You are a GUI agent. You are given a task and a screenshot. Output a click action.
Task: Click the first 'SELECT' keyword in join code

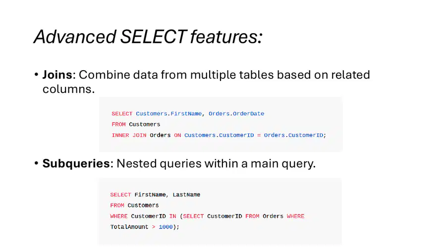click(122, 114)
